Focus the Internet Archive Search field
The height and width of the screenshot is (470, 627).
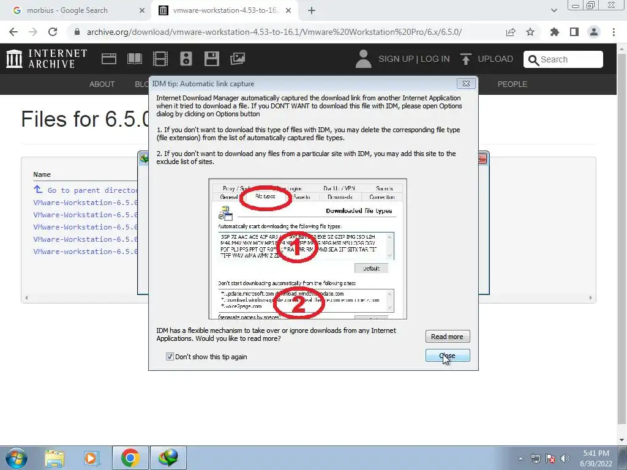click(x=563, y=59)
